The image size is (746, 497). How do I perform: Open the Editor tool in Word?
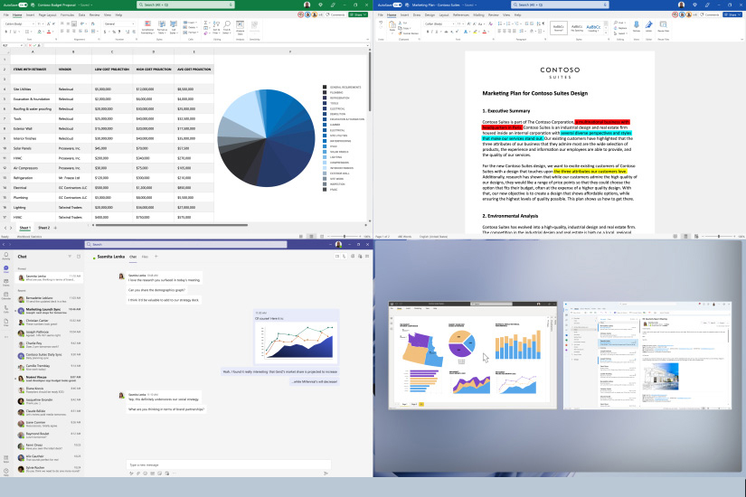(x=649, y=25)
